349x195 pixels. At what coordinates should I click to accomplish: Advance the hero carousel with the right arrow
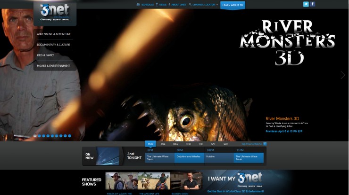342,75
